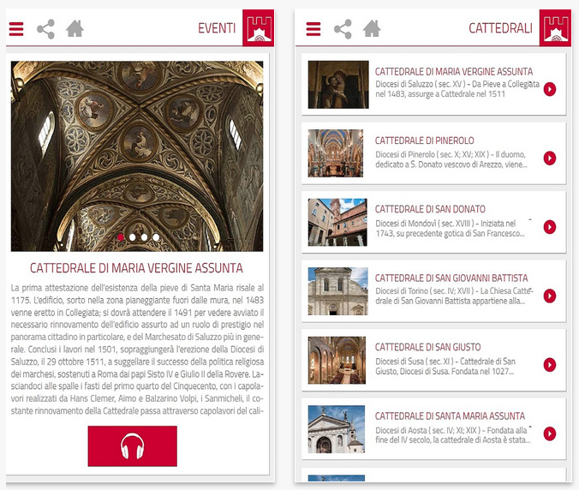The width and height of the screenshot is (579, 490).
Task: Open 'CATTEDRALE DI SAN DONATO' title
Action: pos(430,209)
